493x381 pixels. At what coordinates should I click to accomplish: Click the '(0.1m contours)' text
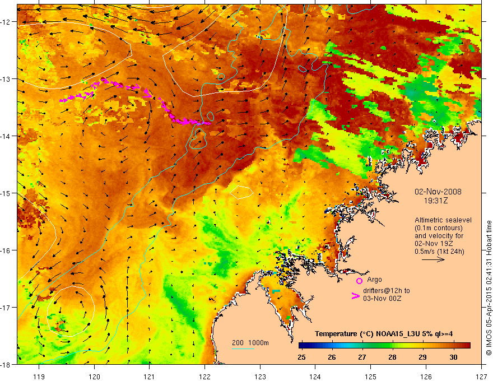(439, 228)
